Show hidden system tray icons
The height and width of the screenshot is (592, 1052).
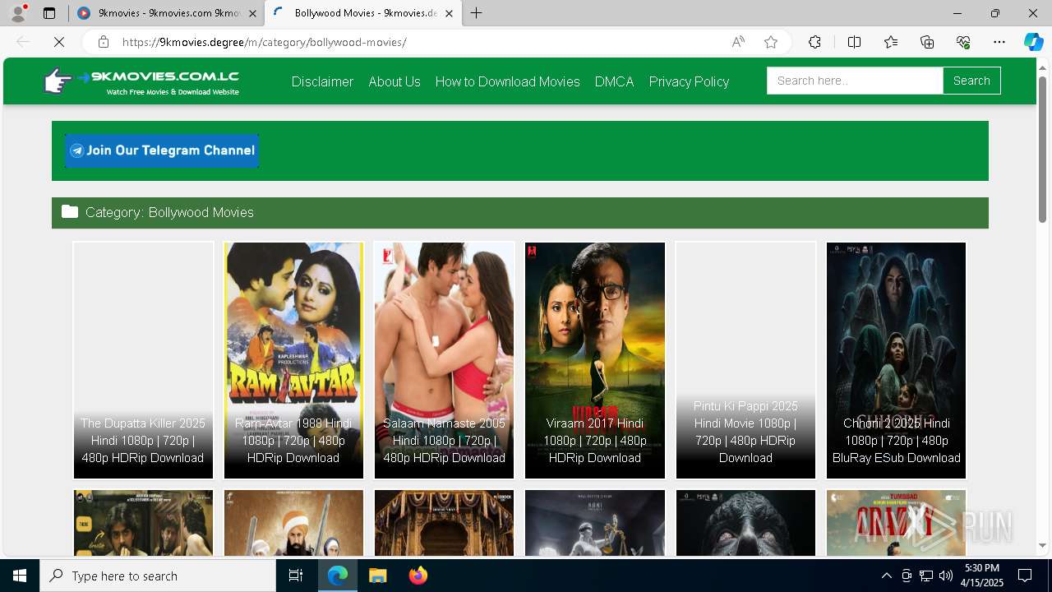(886, 576)
